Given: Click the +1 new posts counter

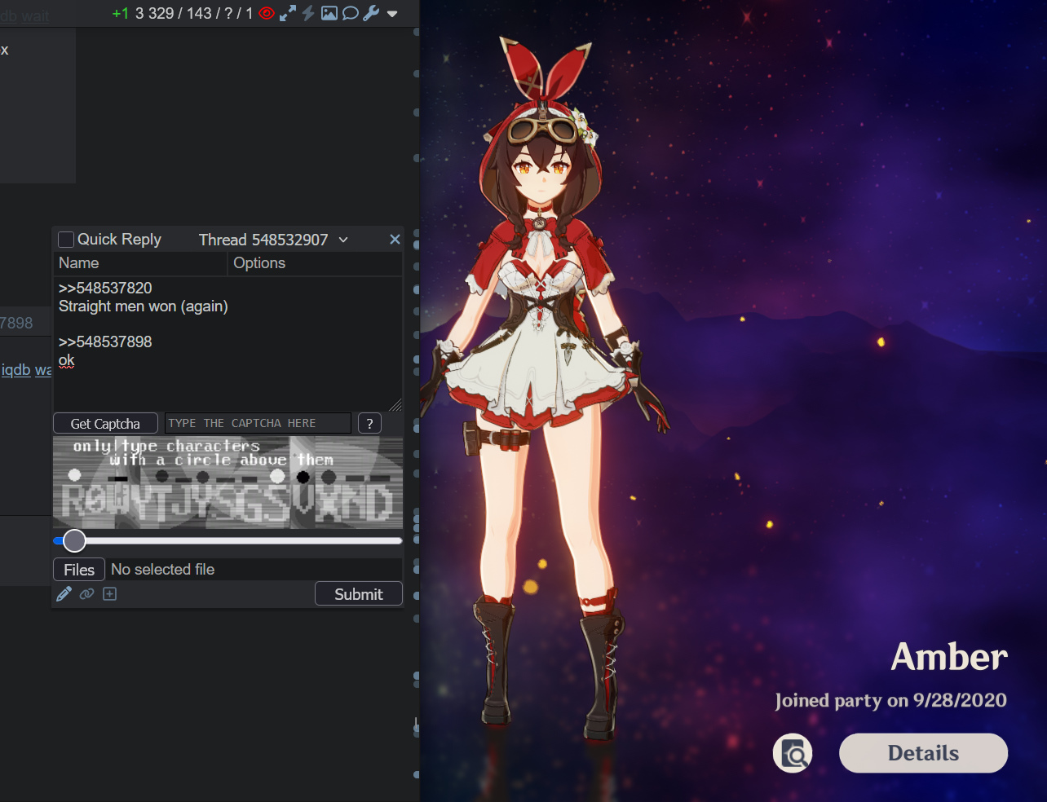Looking at the screenshot, I should [121, 13].
